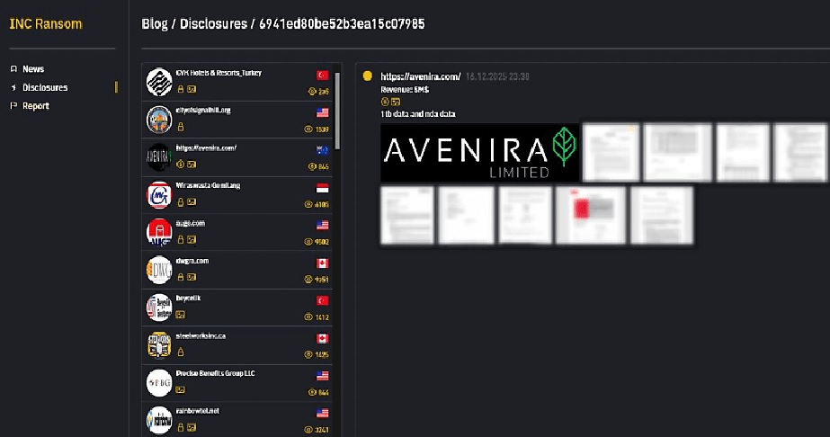Click the lock icon on steelworksinc.ca entry
830x437 pixels.
pos(181,352)
